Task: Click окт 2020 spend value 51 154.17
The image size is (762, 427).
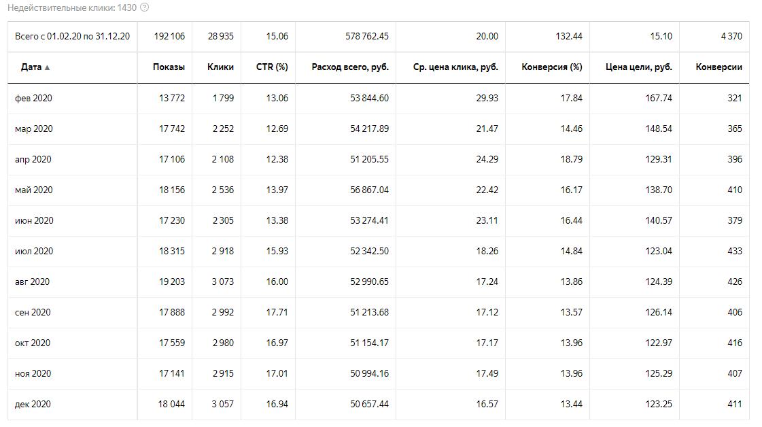Action: [369, 343]
